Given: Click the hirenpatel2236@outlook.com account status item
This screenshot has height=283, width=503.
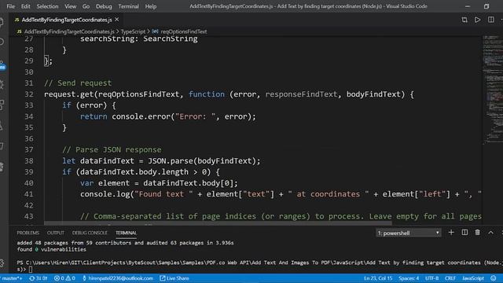Looking at the screenshot, I should tap(118, 278).
